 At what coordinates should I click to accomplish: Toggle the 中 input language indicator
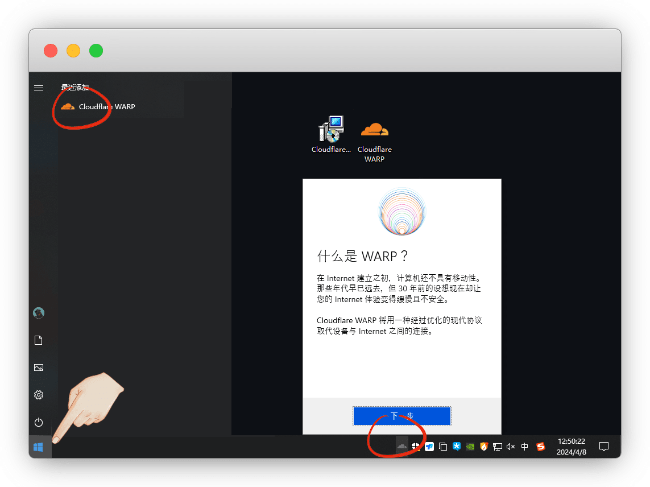(525, 447)
